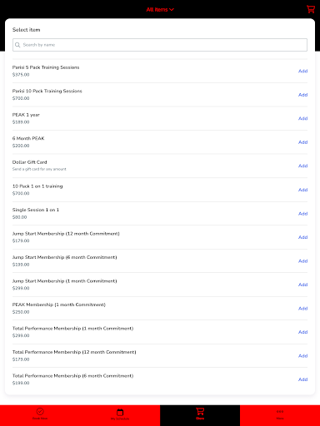Add PEAK Membership 1 month Commitment
Image resolution: width=320 pixels, height=426 pixels.
302,309
